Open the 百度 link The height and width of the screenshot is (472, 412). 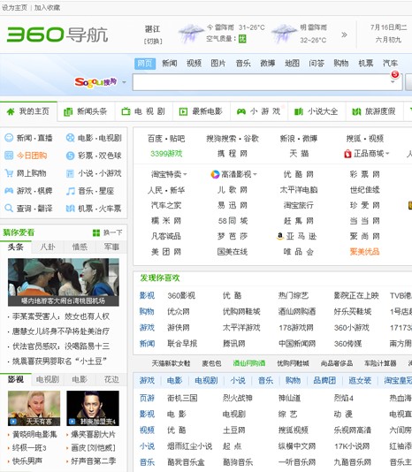click(x=155, y=139)
